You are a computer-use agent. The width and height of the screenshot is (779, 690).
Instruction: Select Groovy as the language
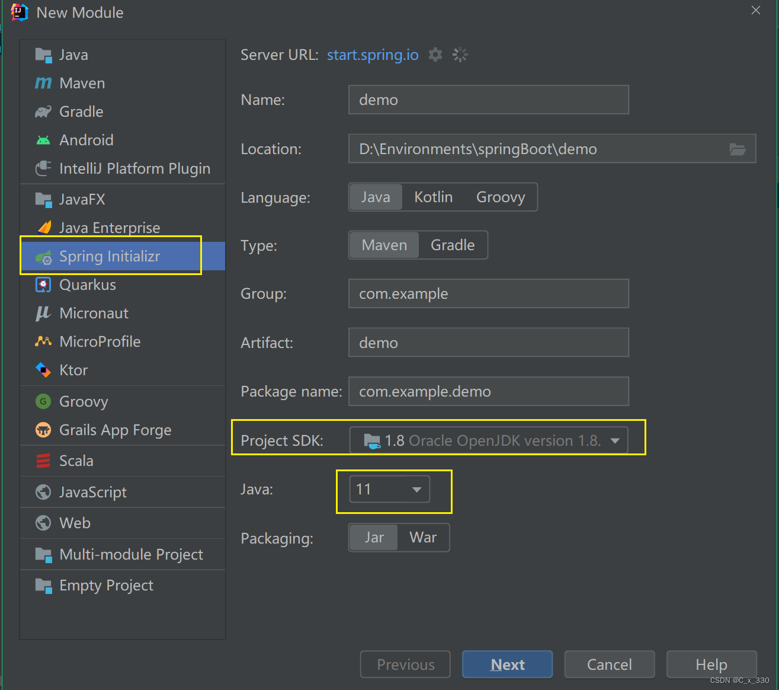pos(501,197)
